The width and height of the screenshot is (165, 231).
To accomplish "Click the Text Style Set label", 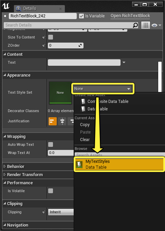I will point(20,92).
